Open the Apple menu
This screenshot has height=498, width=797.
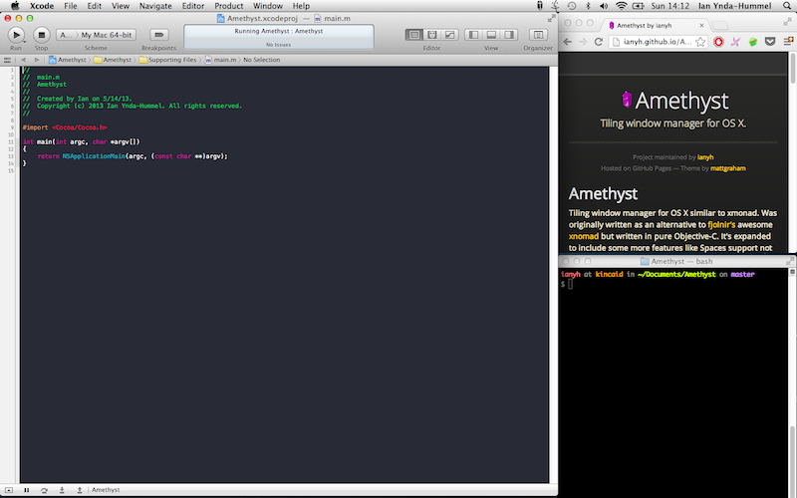(15, 6)
